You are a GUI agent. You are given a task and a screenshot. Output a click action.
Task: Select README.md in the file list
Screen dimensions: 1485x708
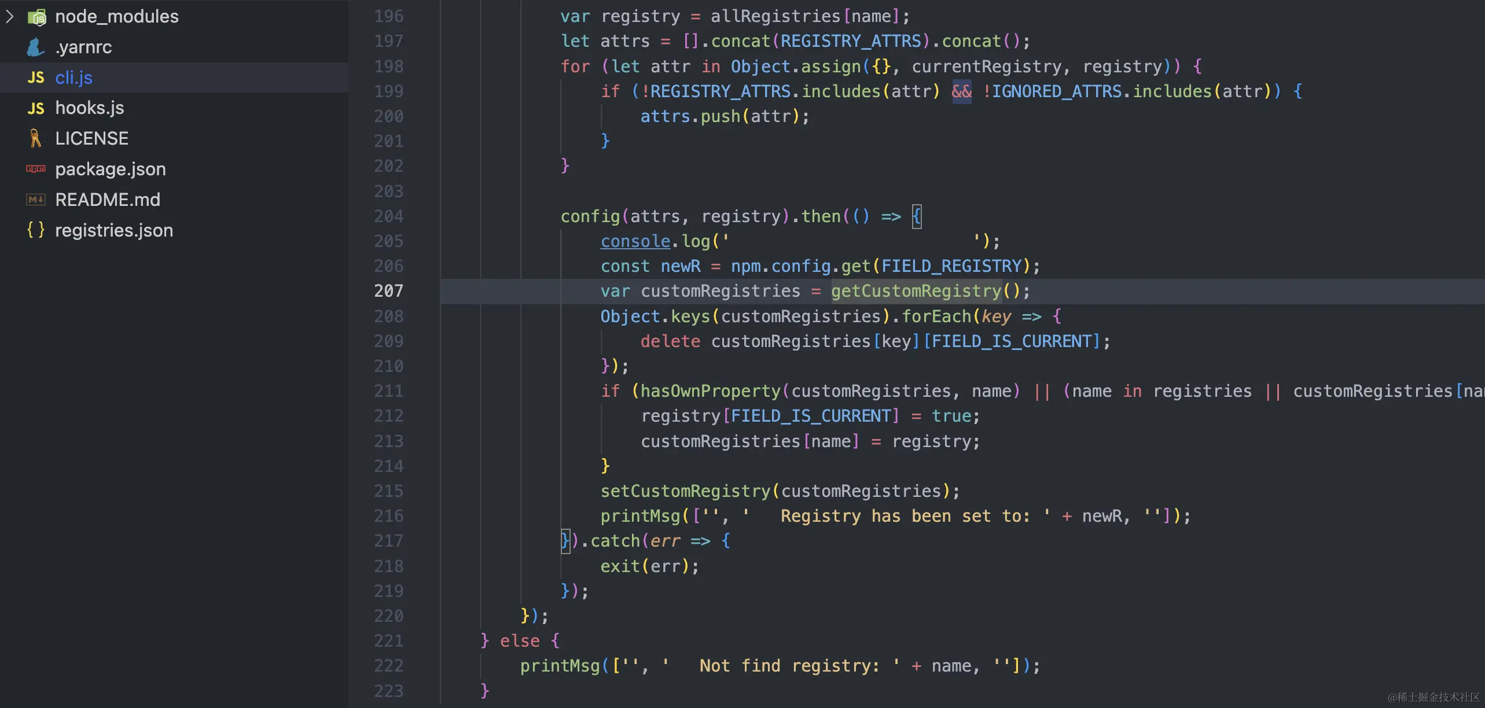tap(108, 200)
